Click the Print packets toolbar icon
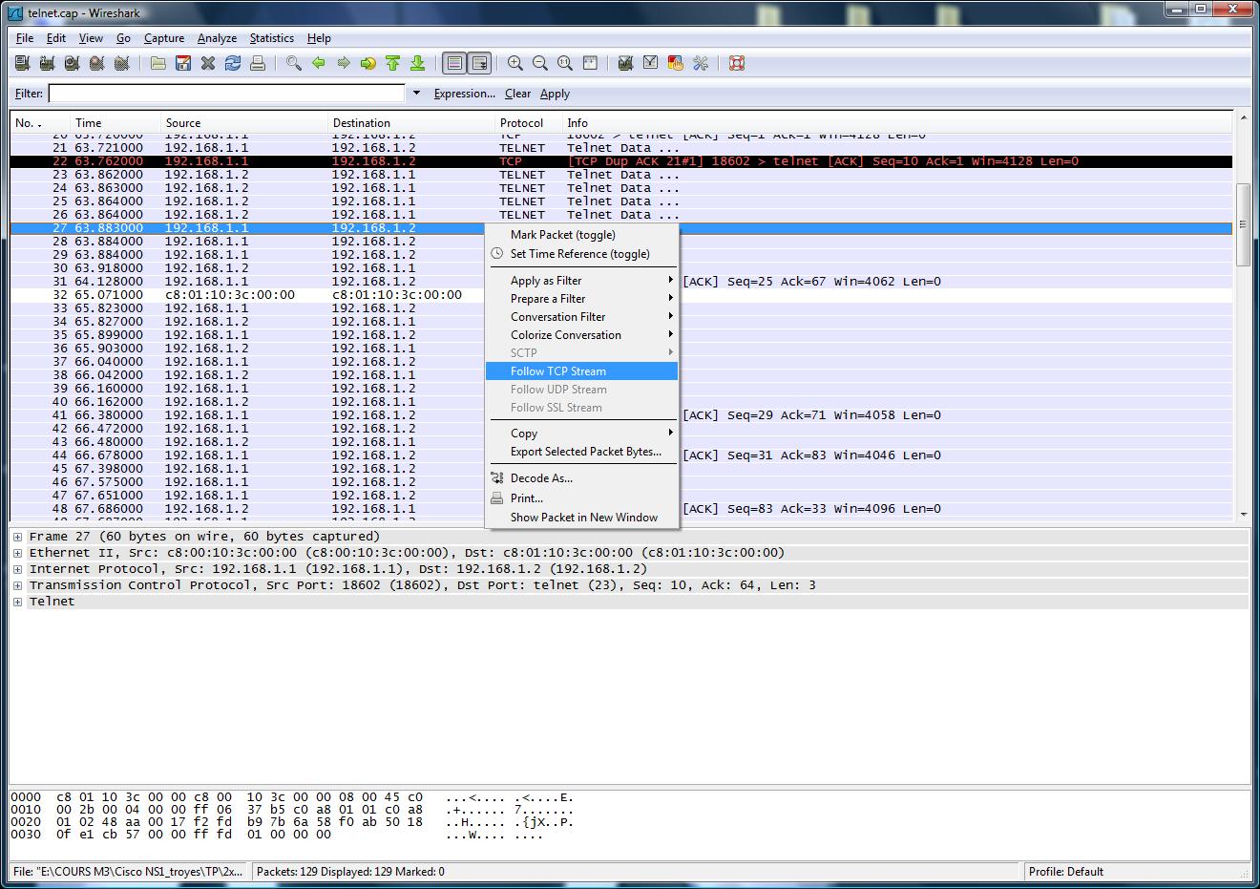Screen dimensions: 1260x889 257,63
